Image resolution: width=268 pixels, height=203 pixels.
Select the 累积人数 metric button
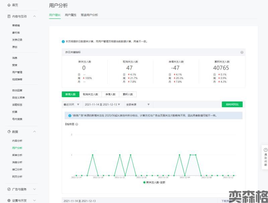coord(128,94)
